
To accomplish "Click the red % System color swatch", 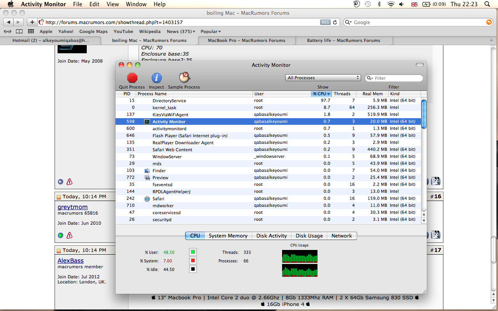I will point(193,261).
